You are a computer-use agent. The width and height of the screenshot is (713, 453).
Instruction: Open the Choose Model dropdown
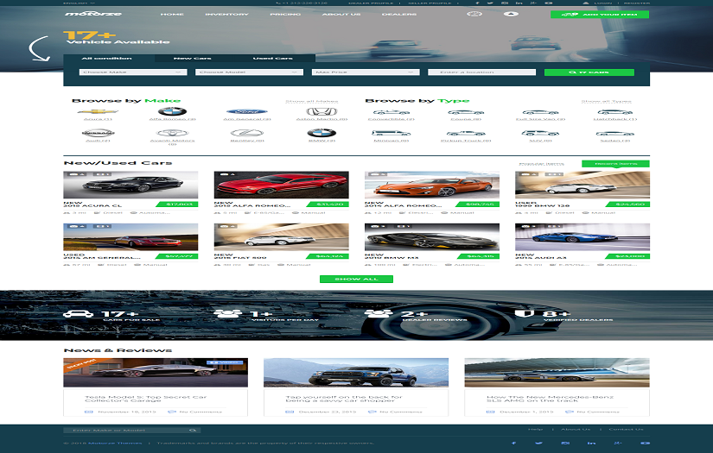coord(249,72)
